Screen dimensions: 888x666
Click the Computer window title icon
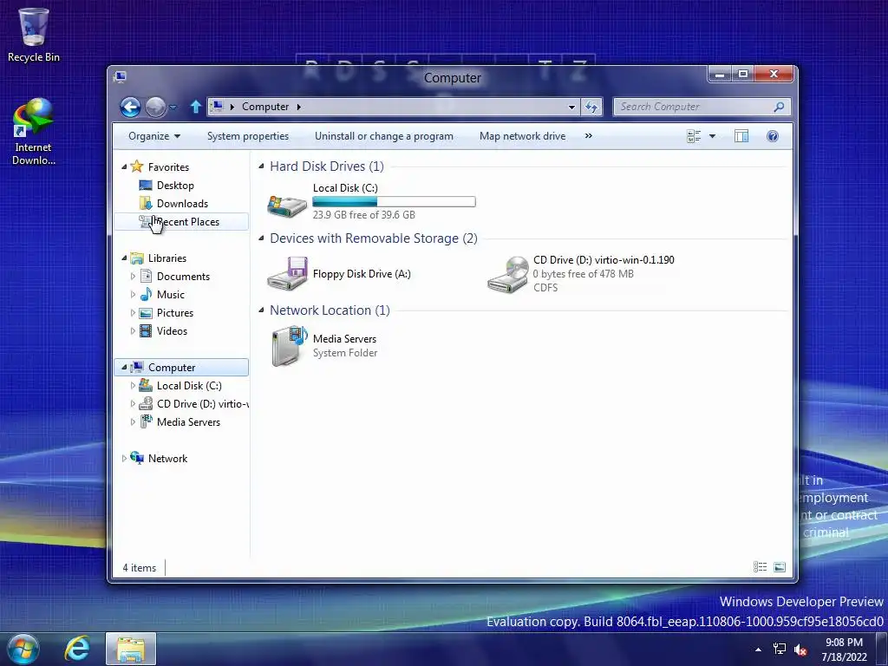[x=120, y=76]
